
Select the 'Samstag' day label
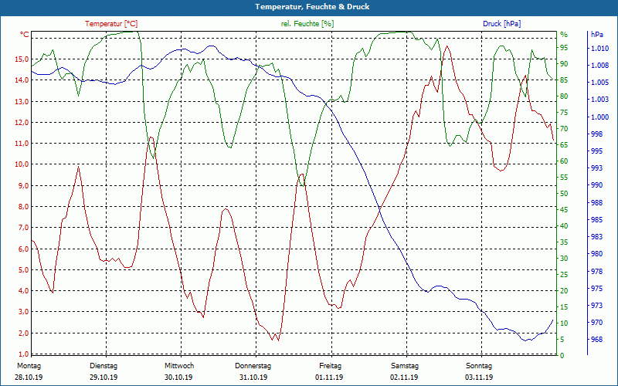(x=404, y=366)
